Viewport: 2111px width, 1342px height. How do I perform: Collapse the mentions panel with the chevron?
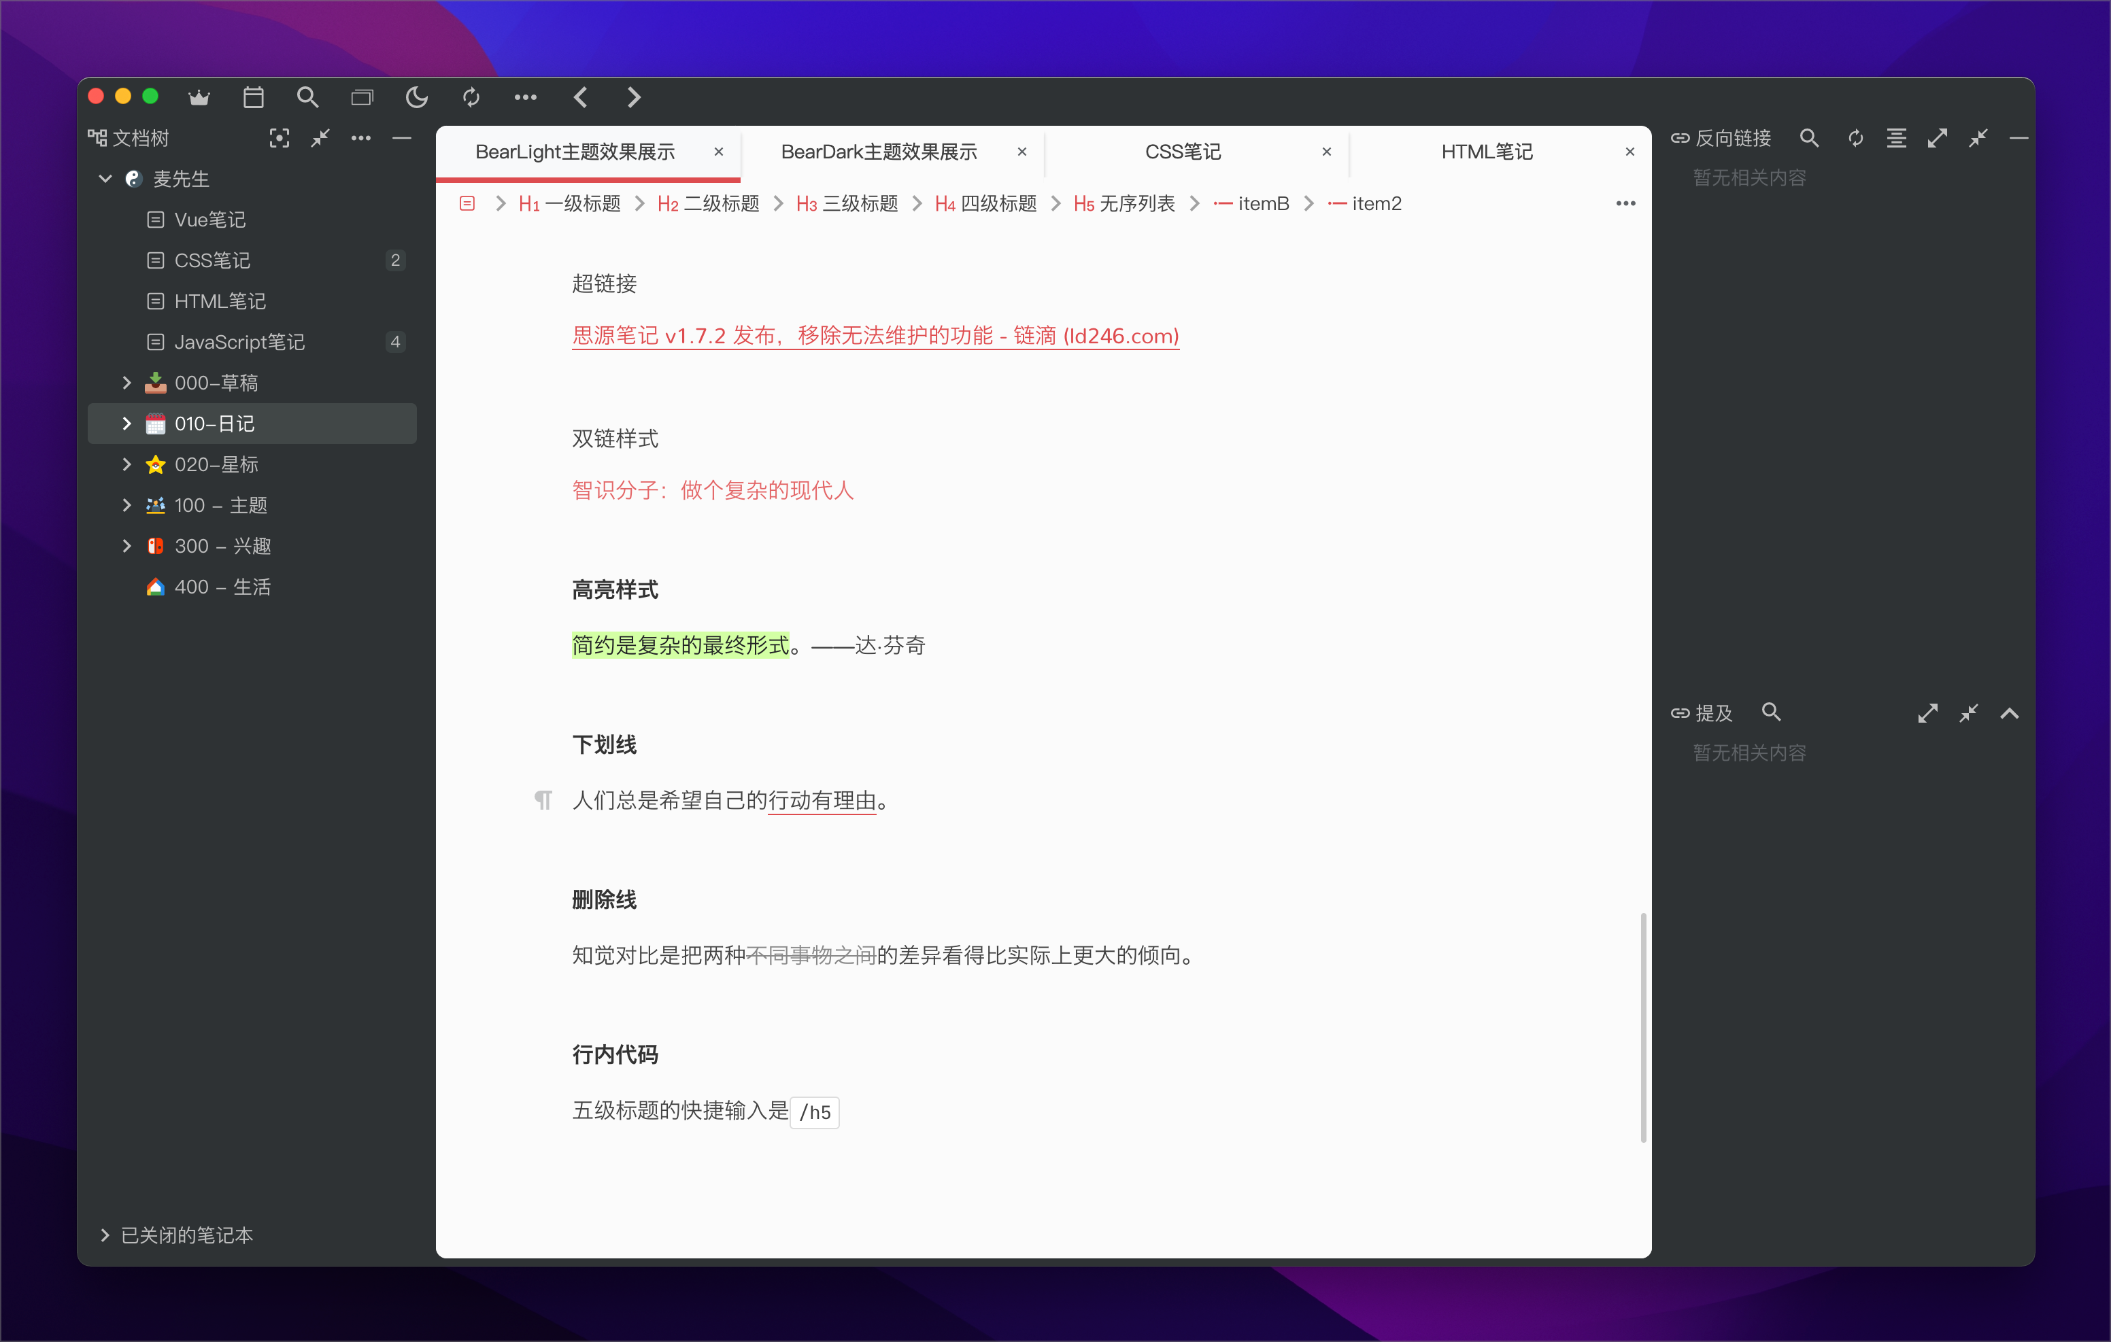(x=2009, y=714)
